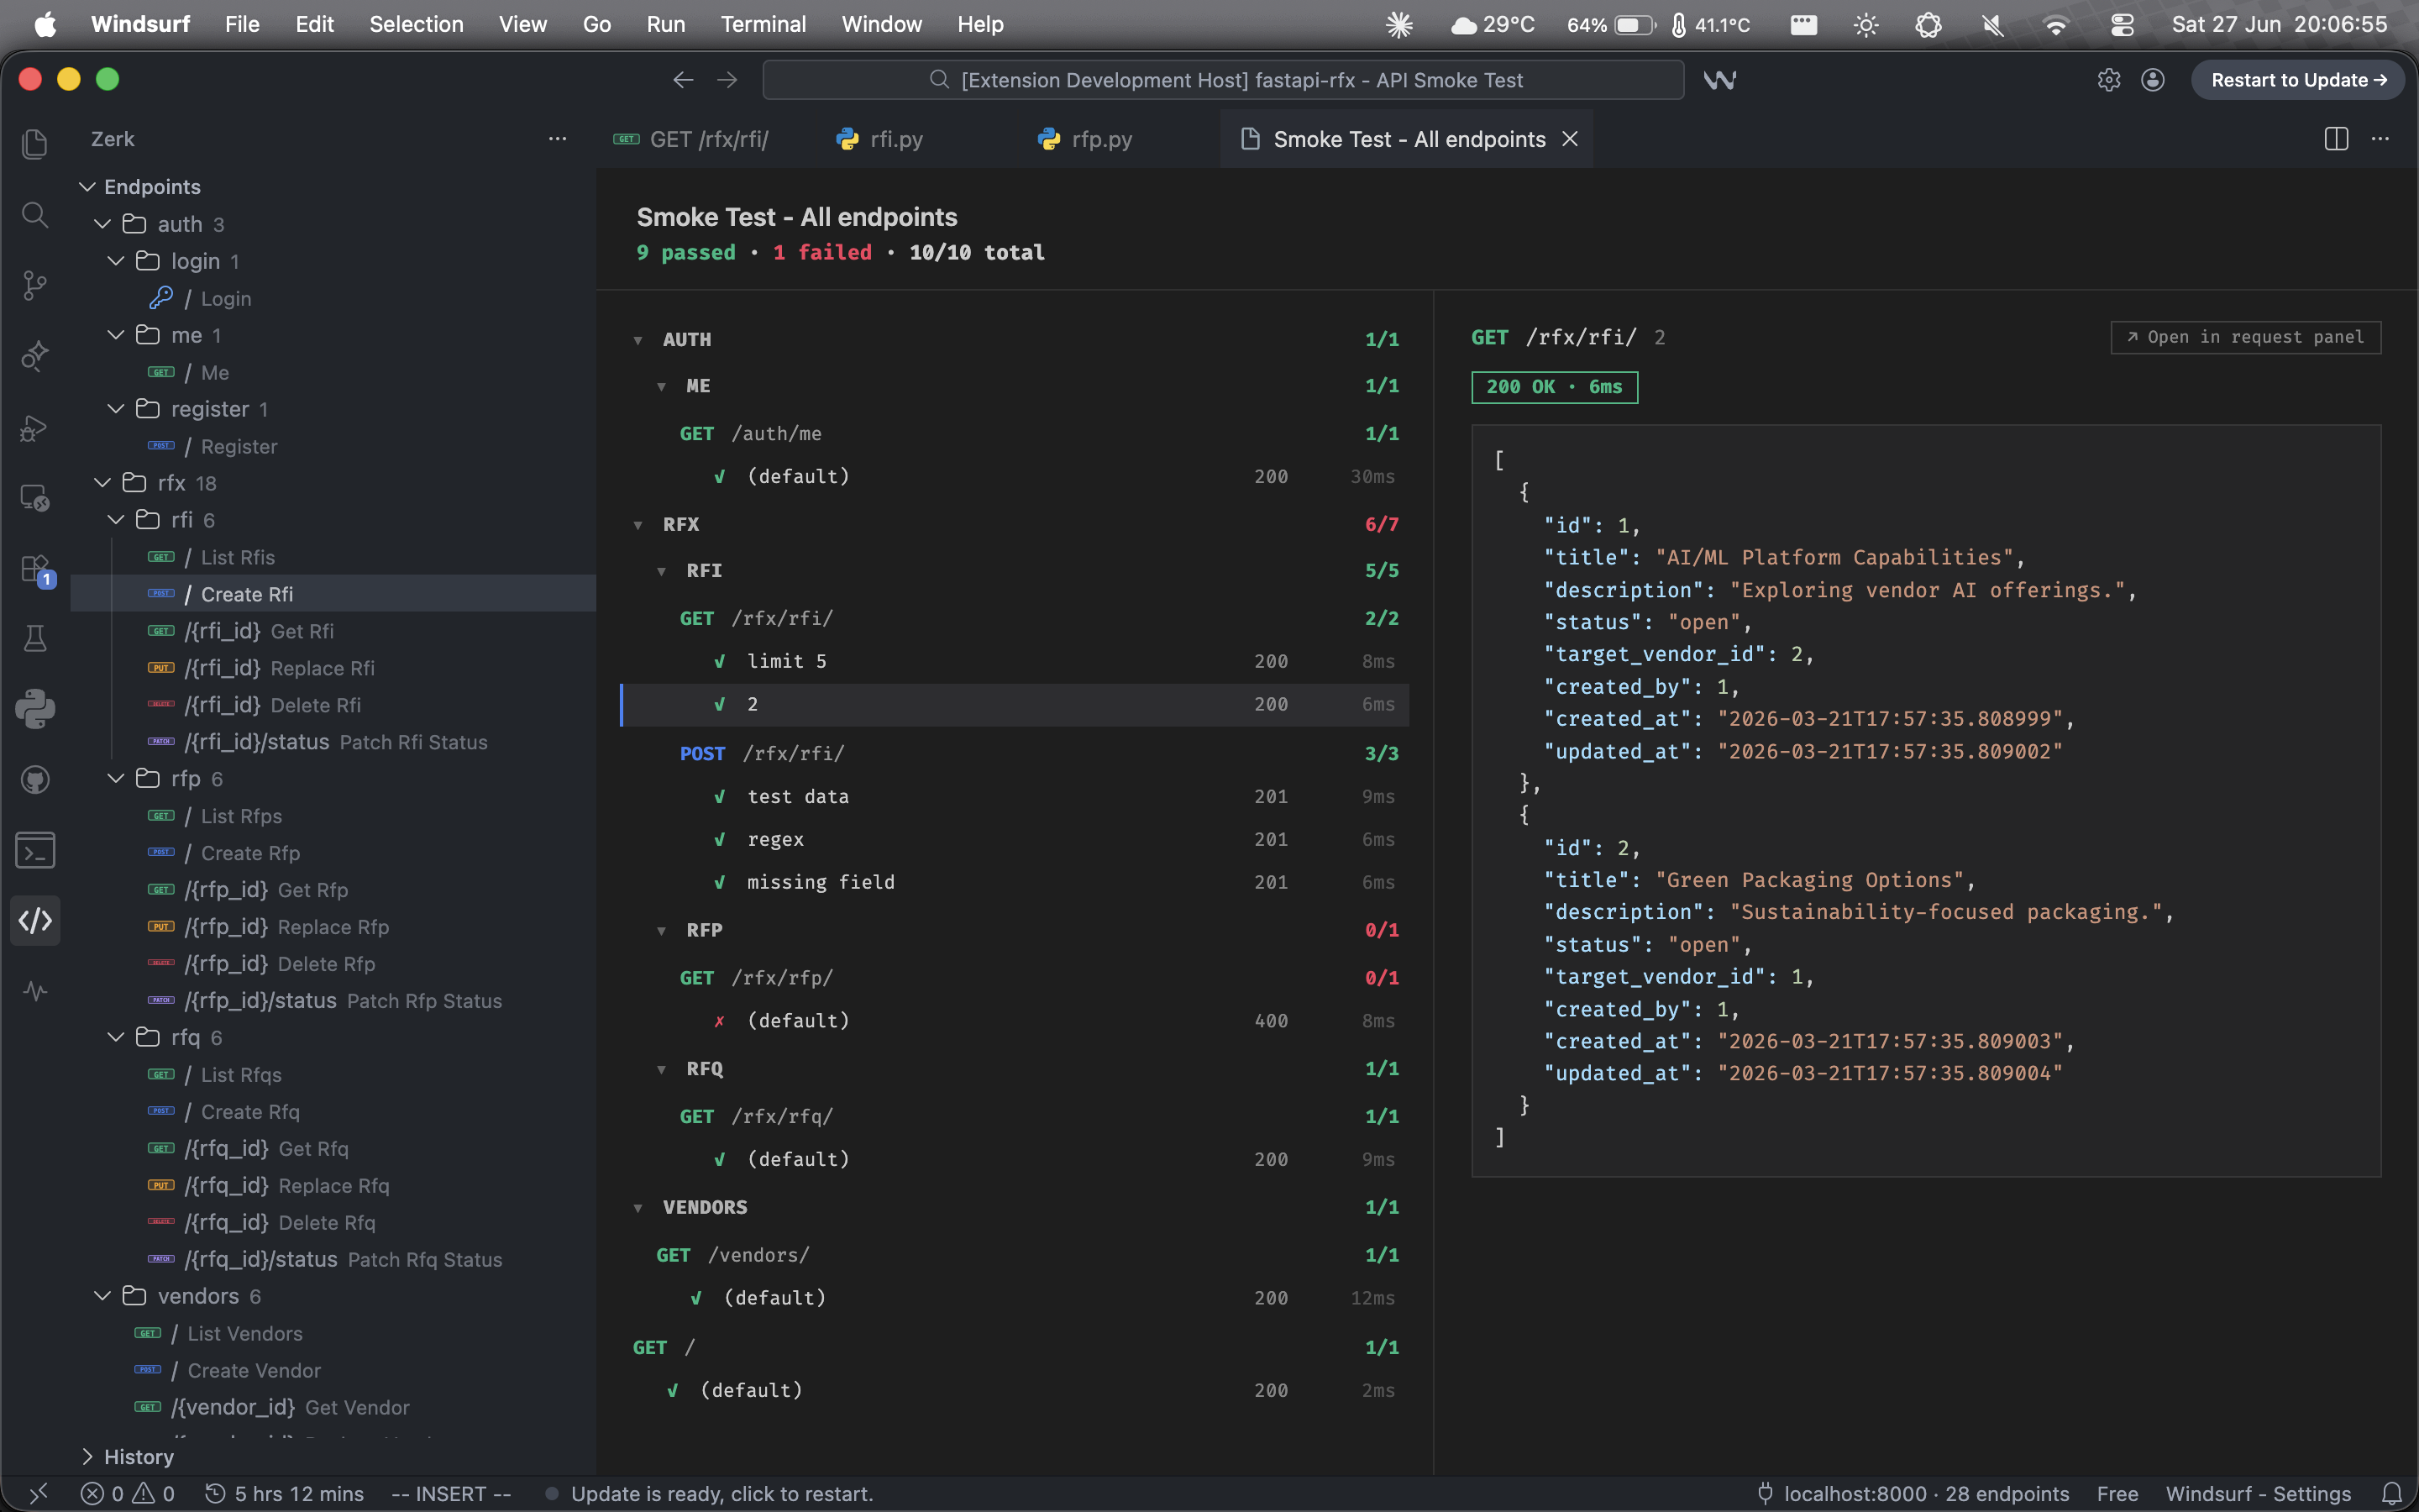This screenshot has width=2419, height=1512.
Task: Click the 5 hrs 12 mins timer
Action: 285,1494
